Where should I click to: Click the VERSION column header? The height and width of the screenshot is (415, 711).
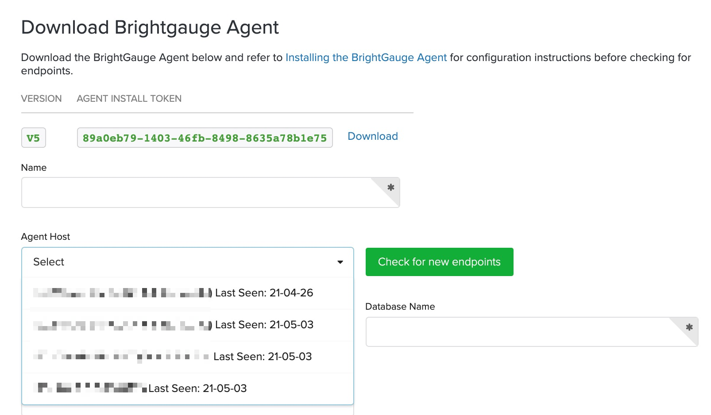click(x=41, y=99)
